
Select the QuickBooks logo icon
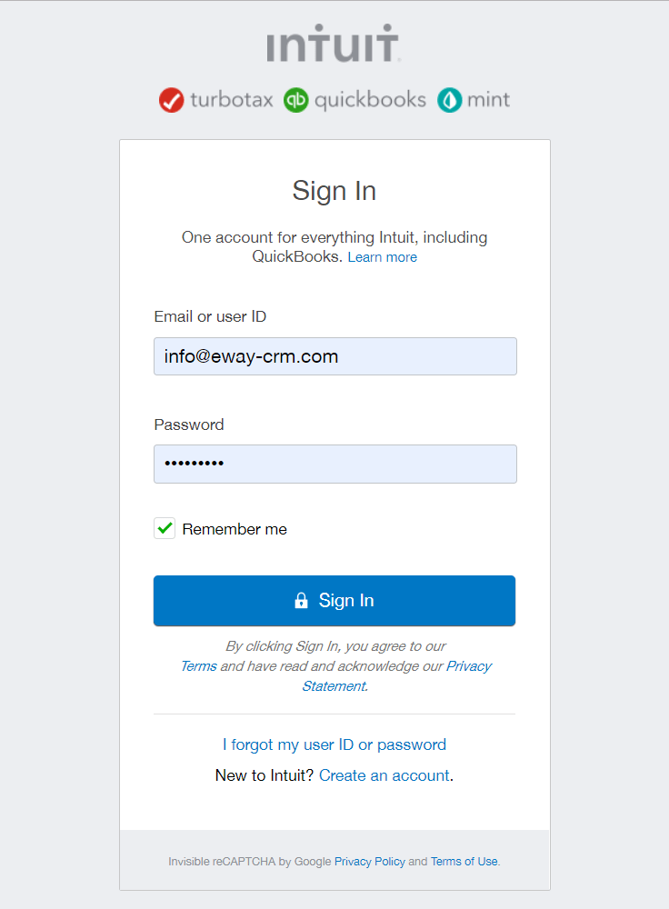[x=295, y=100]
